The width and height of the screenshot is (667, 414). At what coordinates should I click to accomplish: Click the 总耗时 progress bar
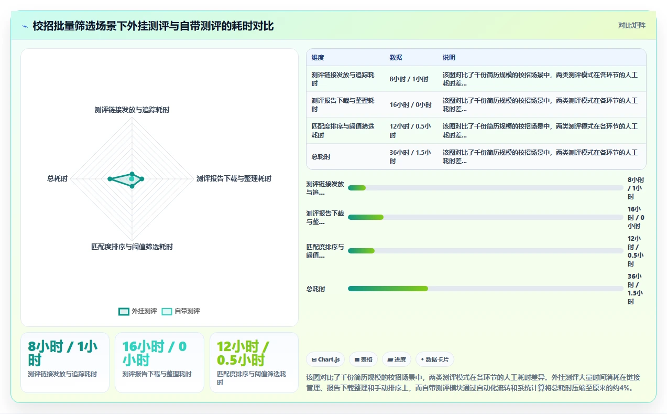486,289
